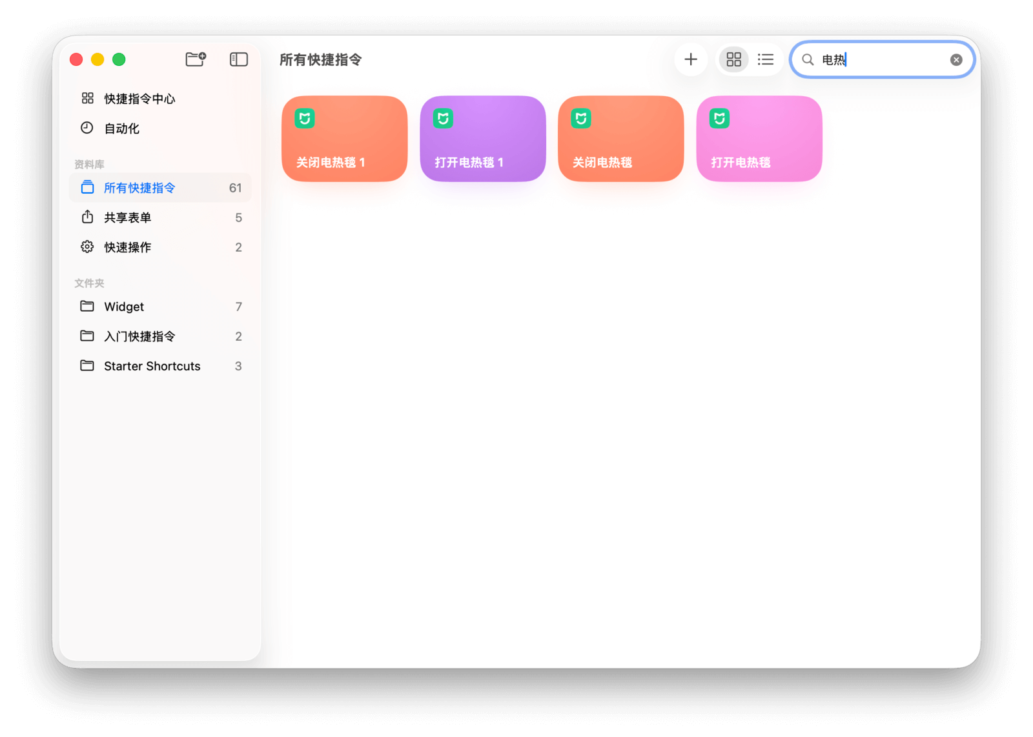Click Mi Home icon on pink 打开电热毯 tile

(719, 119)
